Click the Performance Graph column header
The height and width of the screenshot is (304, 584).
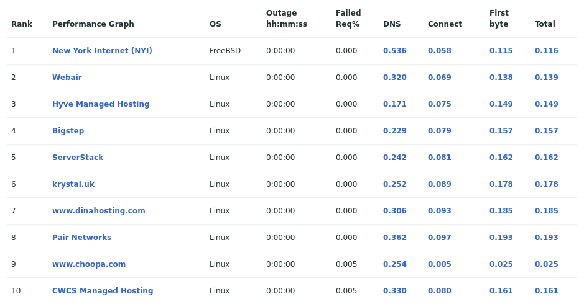[x=93, y=24]
